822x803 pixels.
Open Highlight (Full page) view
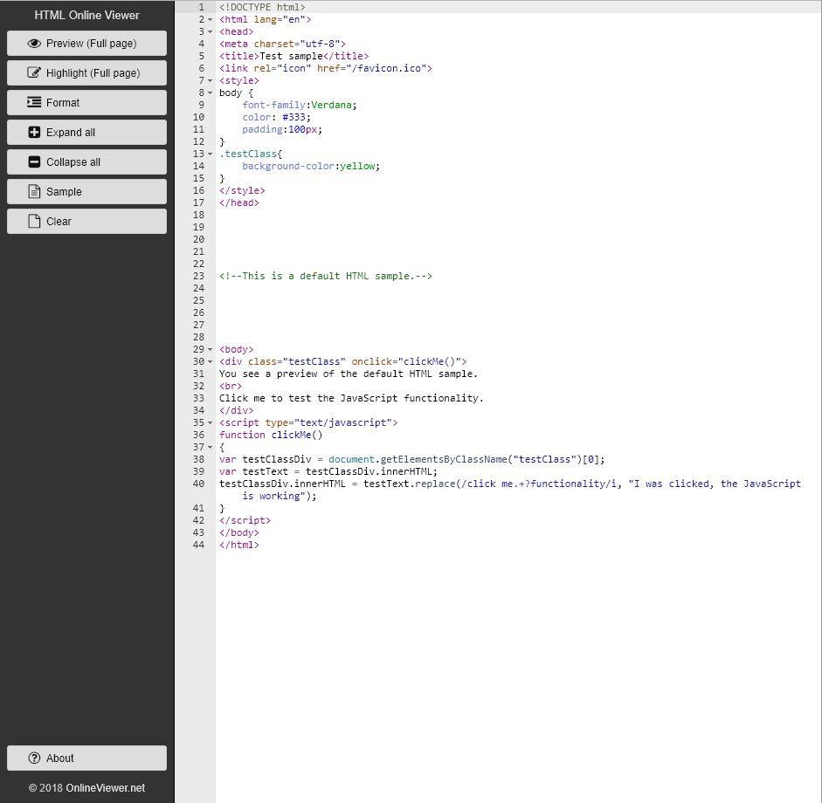click(x=87, y=72)
